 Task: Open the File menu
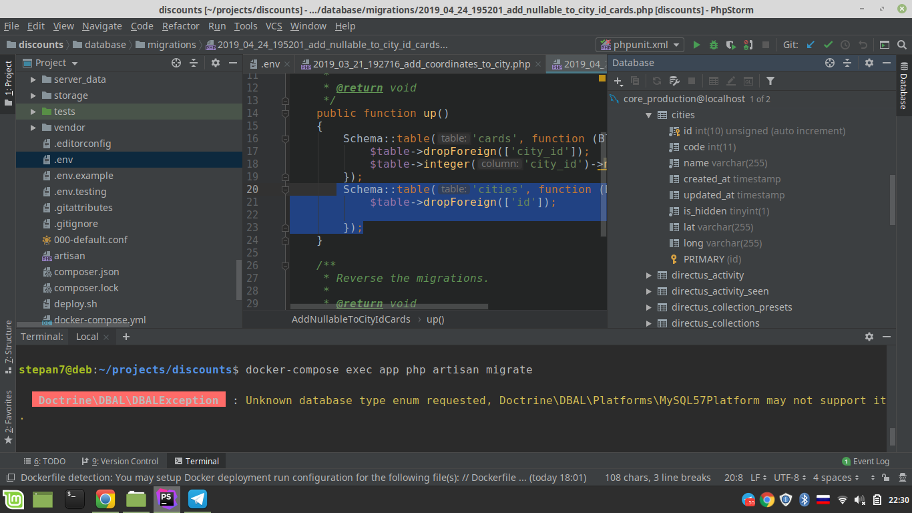[11, 26]
